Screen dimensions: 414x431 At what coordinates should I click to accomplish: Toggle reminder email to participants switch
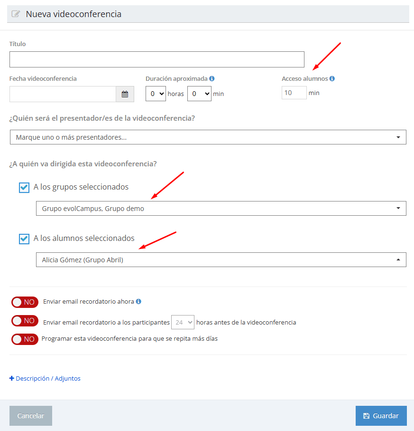coord(25,321)
